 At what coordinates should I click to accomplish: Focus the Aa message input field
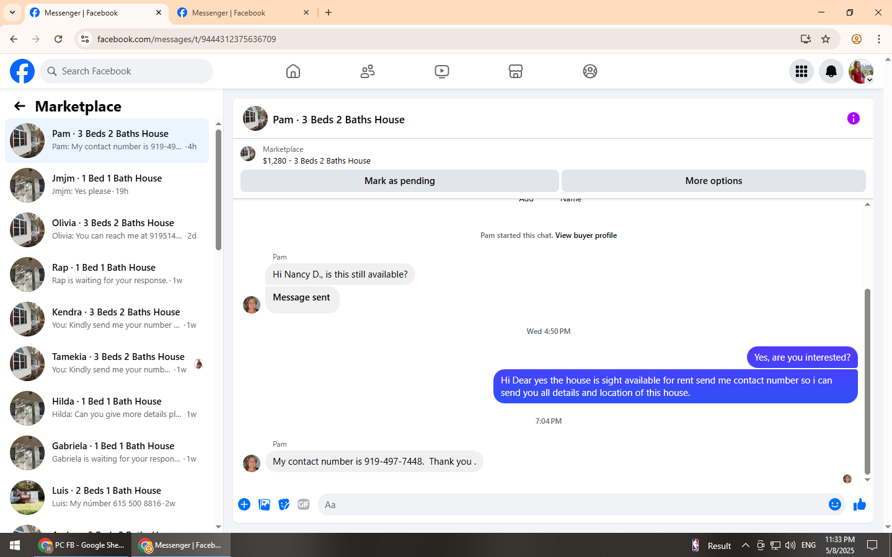[572, 505]
